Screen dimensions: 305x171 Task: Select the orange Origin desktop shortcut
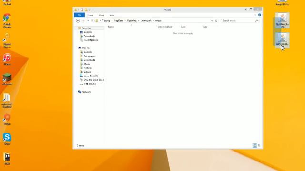coord(7,119)
